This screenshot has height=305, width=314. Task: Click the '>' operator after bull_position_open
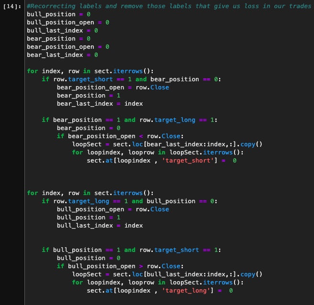tap(141, 266)
